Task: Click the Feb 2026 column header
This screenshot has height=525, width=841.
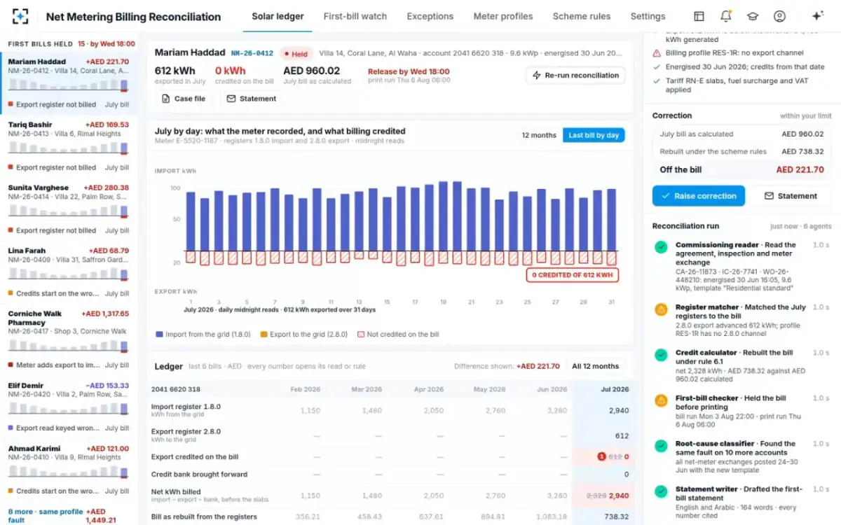Action: click(306, 389)
